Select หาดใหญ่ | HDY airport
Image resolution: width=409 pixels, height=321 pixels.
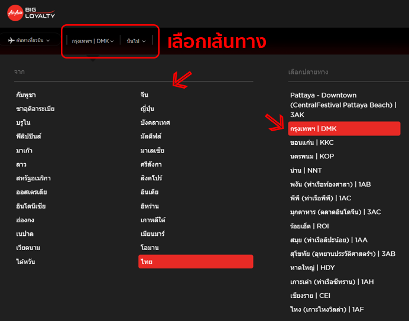click(312, 268)
